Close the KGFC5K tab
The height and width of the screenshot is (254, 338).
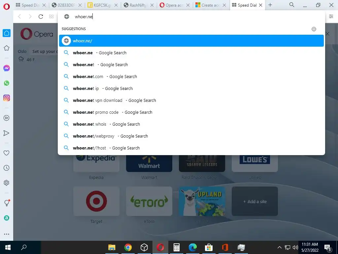click(116, 5)
